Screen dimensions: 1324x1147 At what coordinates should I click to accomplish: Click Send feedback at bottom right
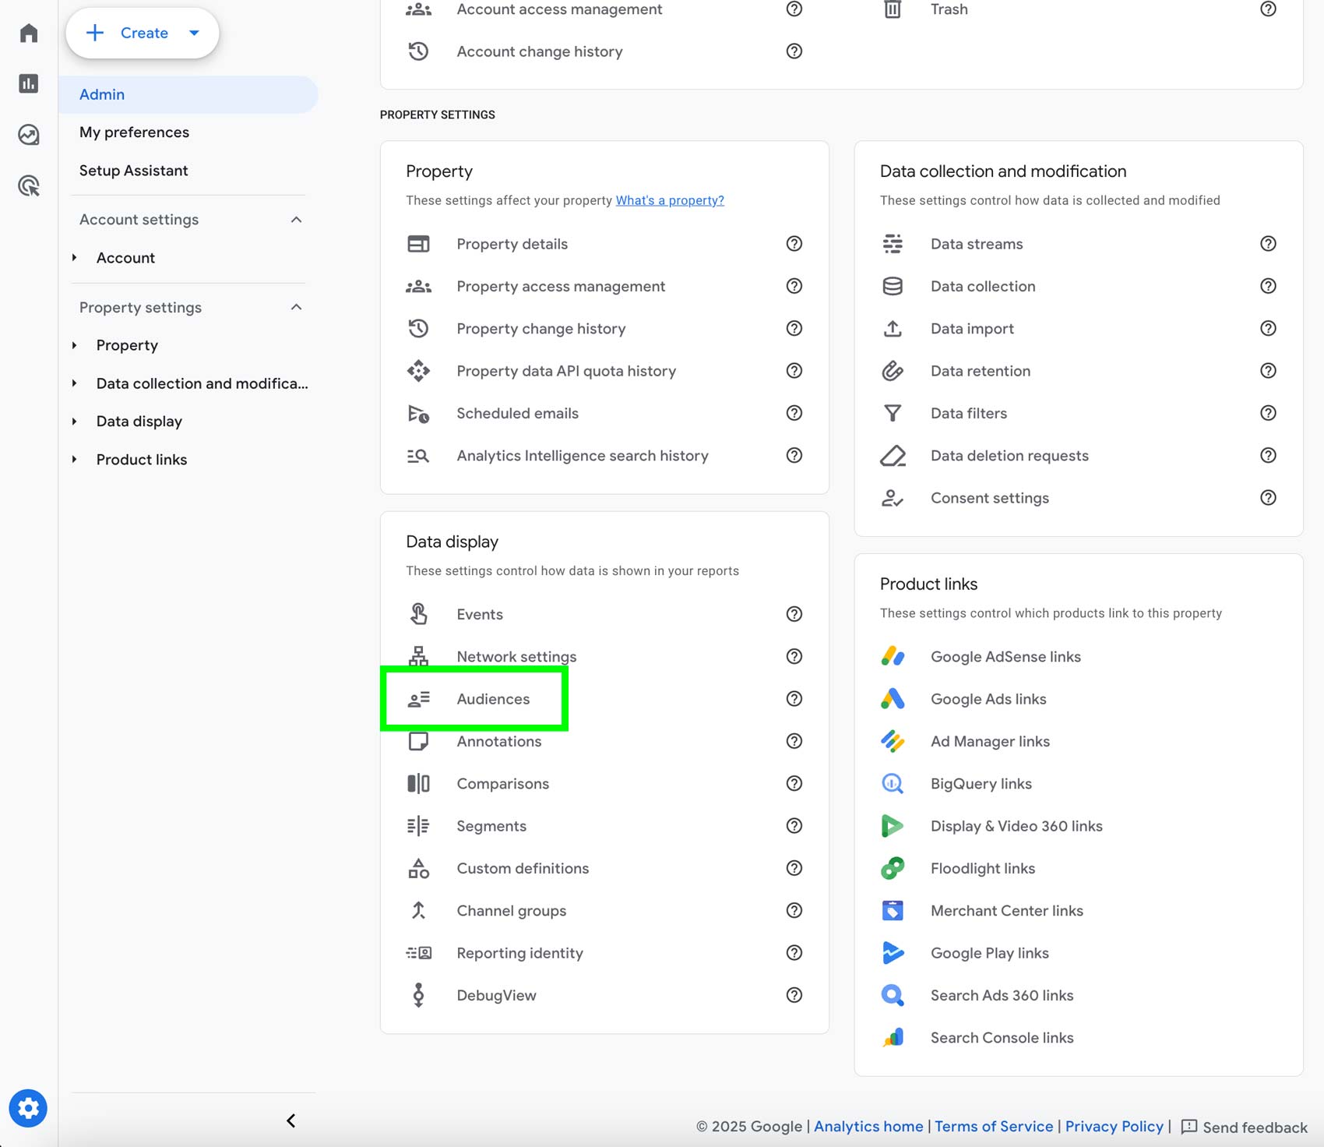pos(1253,1127)
